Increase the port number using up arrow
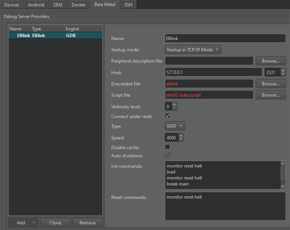The height and width of the screenshot is (230, 290). pyautogui.click(x=283, y=70)
